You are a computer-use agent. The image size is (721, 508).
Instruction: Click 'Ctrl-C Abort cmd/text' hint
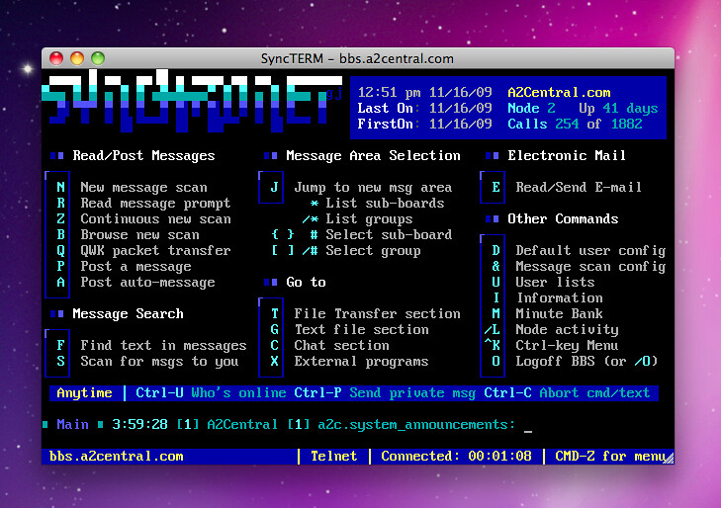click(567, 393)
